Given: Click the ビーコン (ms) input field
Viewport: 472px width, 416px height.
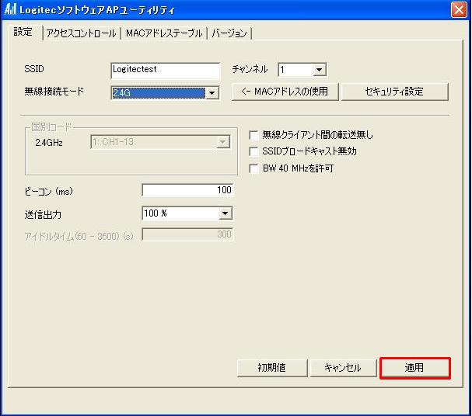Looking at the screenshot, I should pyautogui.click(x=187, y=190).
